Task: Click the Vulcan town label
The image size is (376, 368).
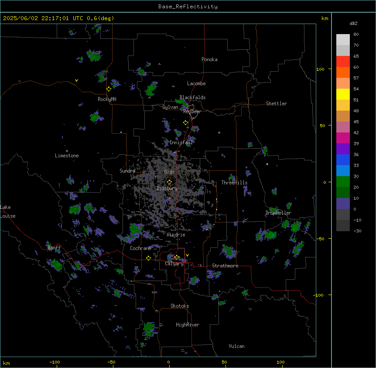Action: click(x=237, y=346)
